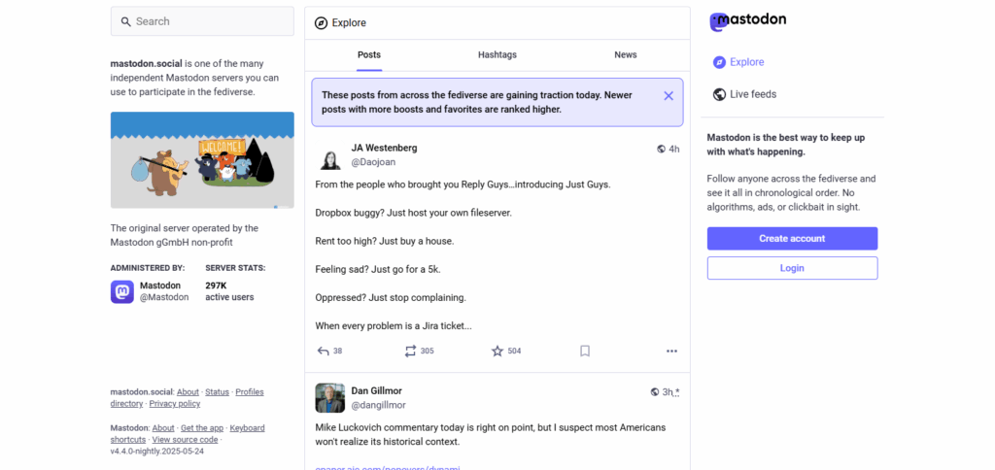The width and height of the screenshot is (995, 470).
Task: Favorite the Just Guys post with star
Action: (497, 351)
